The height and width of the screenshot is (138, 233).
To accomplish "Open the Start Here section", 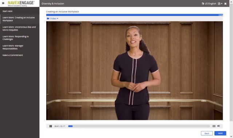I will click(7, 11).
